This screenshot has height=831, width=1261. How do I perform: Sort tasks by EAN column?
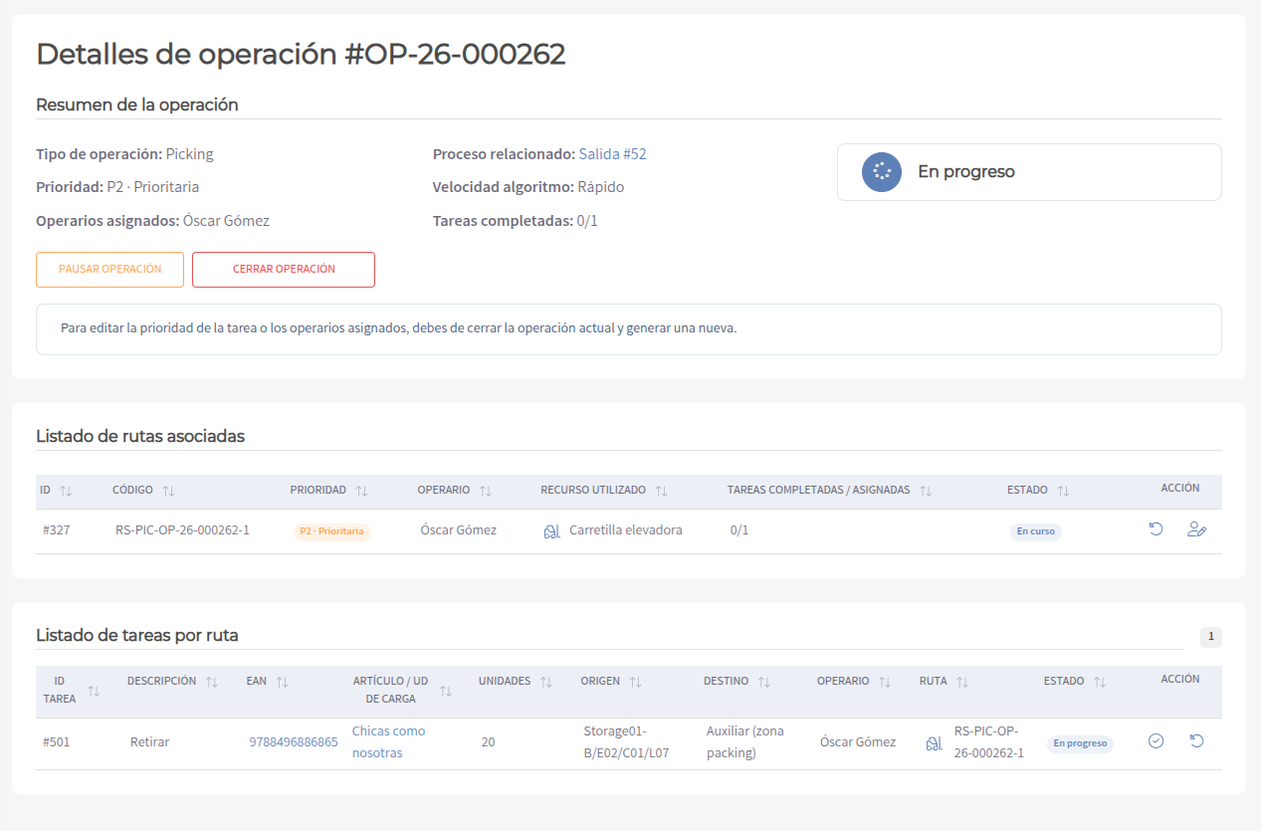point(282,682)
